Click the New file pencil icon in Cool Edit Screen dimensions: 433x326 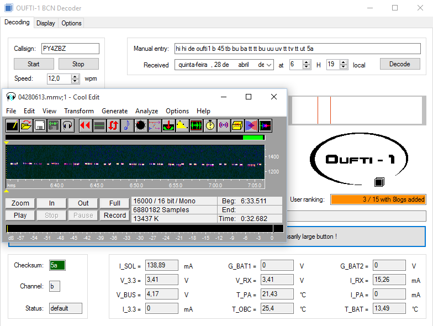pos(12,125)
